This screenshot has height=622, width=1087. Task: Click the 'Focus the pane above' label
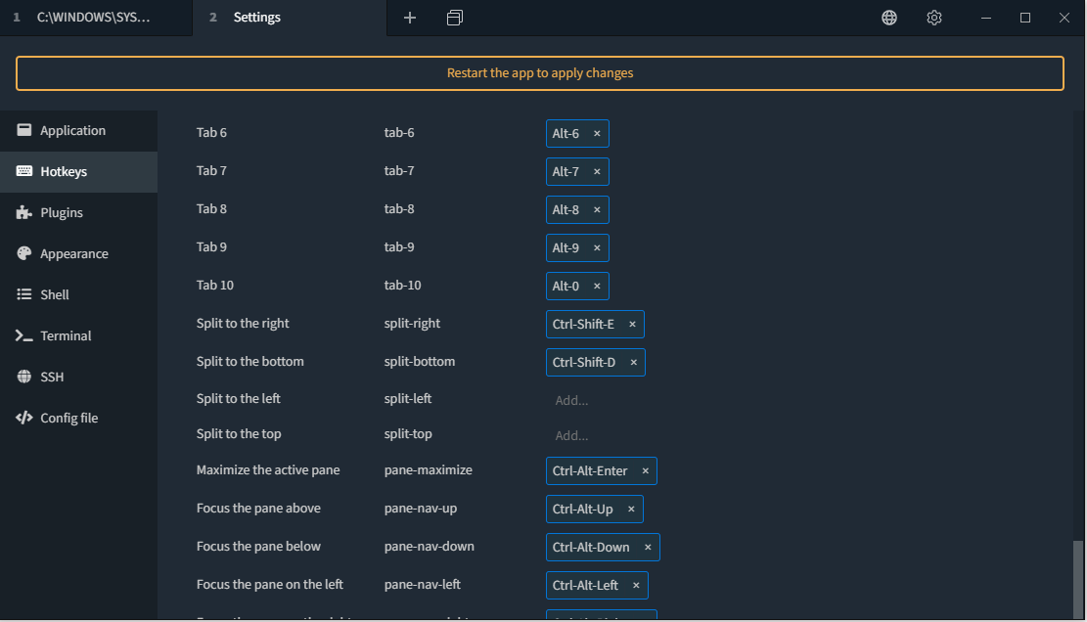click(x=258, y=509)
